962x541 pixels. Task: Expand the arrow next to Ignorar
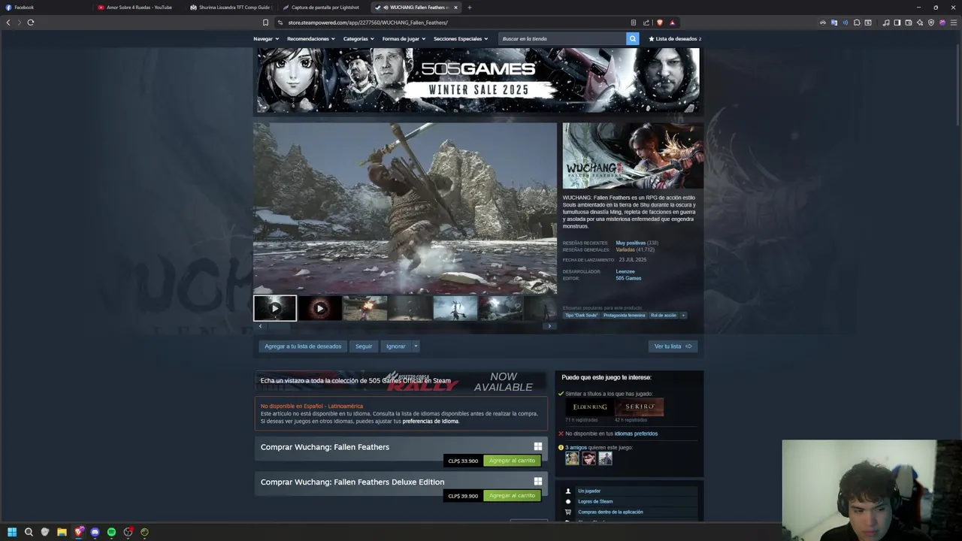(416, 346)
